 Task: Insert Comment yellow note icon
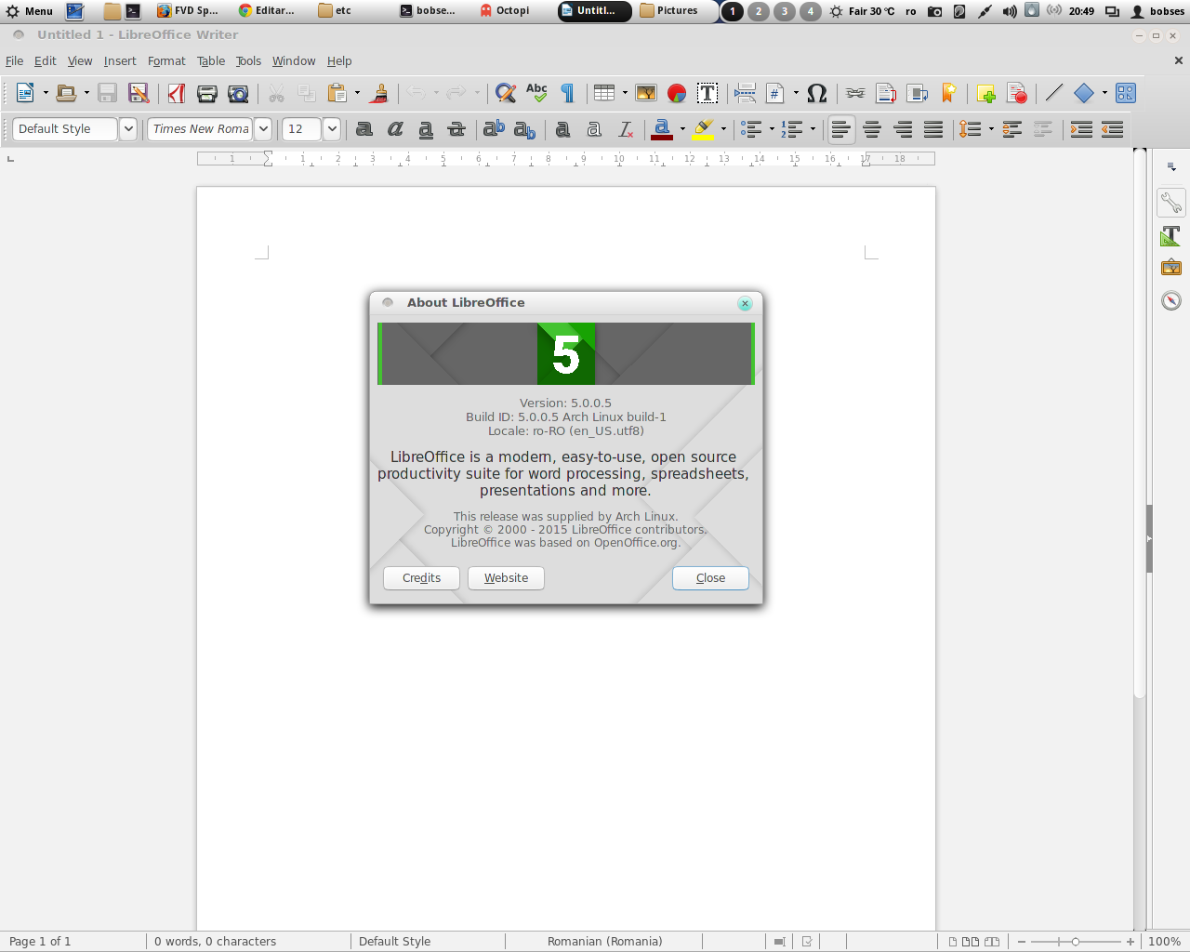(986, 93)
